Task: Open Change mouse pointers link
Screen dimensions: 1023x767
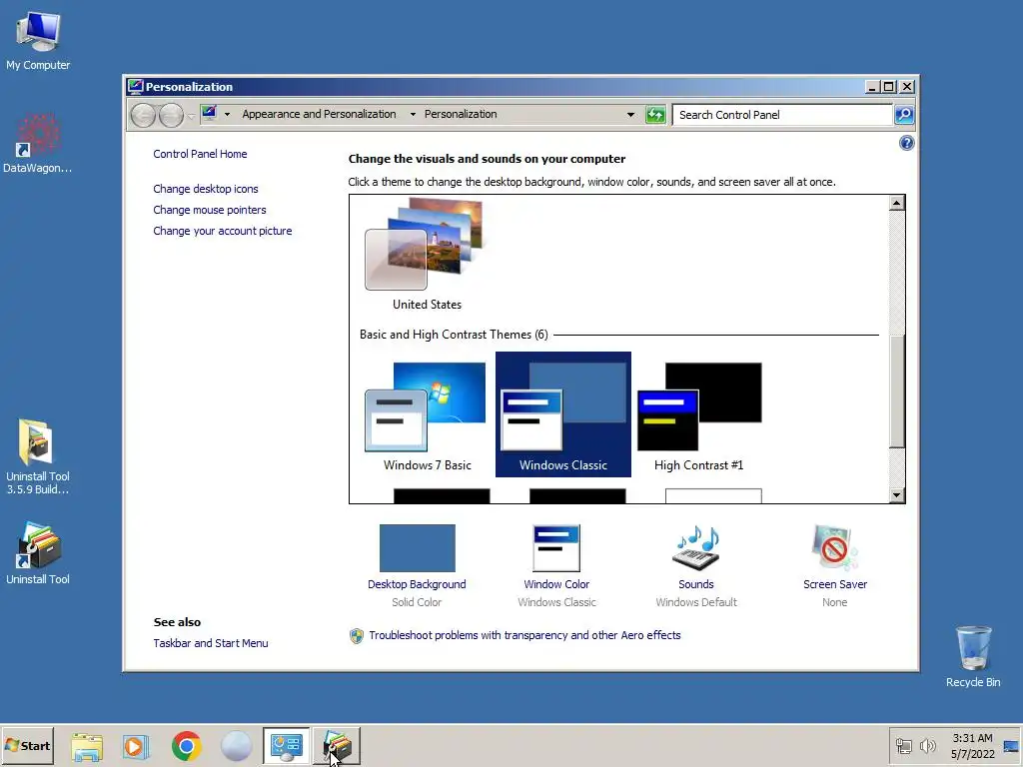Action: coord(210,210)
